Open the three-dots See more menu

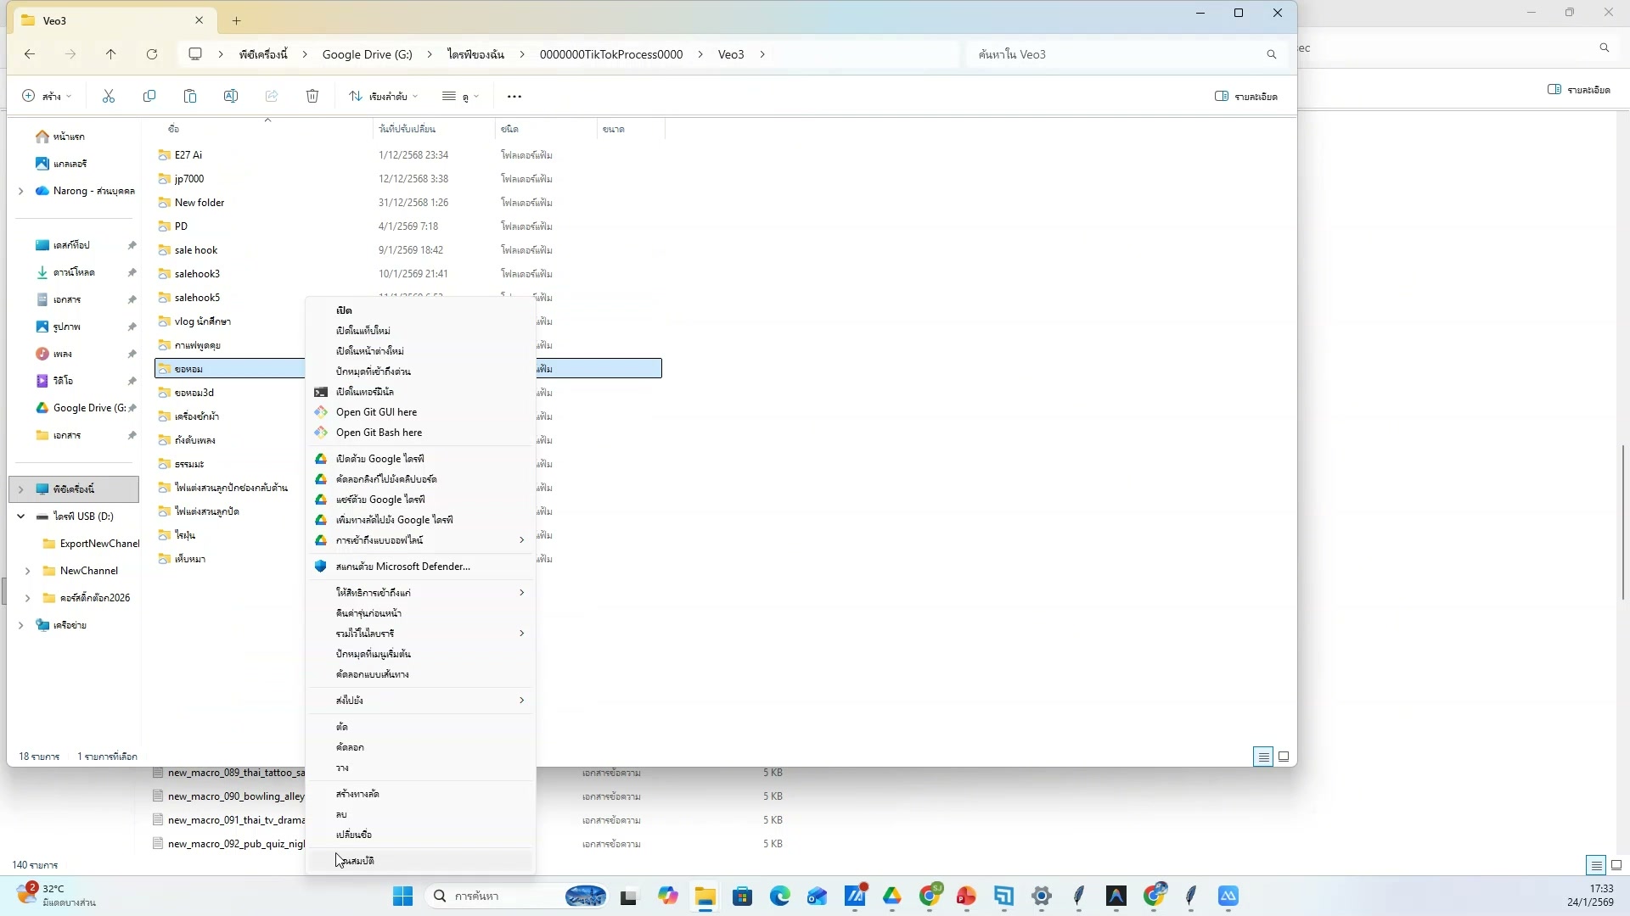click(x=514, y=97)
